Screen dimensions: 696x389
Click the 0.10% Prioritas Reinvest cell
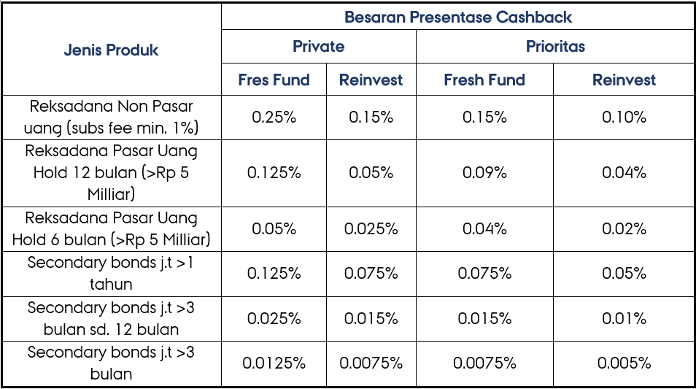(624, 117)
